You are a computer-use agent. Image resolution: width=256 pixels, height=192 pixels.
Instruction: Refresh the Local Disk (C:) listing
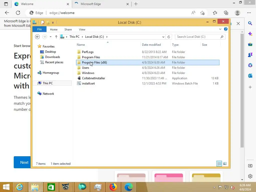169,37
